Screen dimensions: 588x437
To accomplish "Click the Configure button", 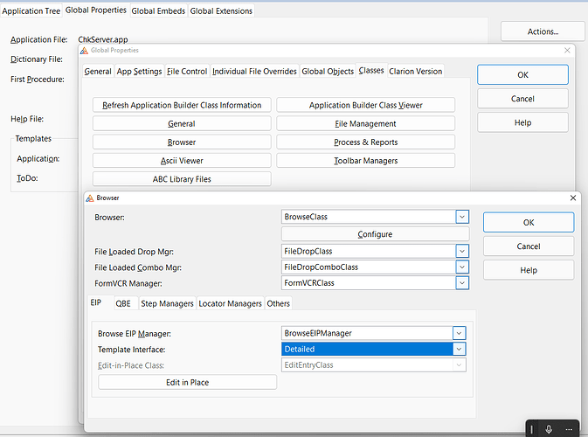I will click(x=375, y=234).
